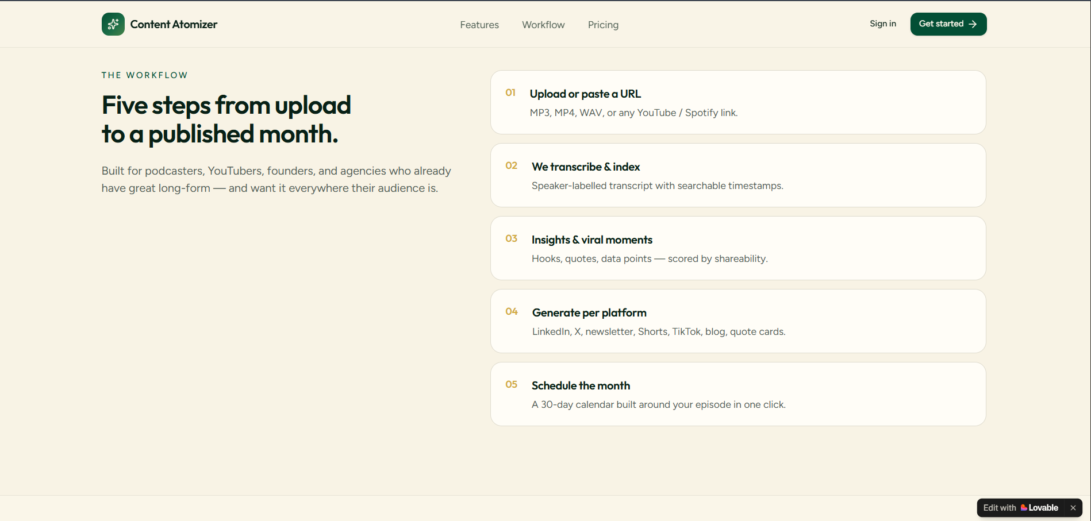Viewport: 1091px width, 521px height.
Task: Click the Content Atomizer brand name
Action: [174, 24]
